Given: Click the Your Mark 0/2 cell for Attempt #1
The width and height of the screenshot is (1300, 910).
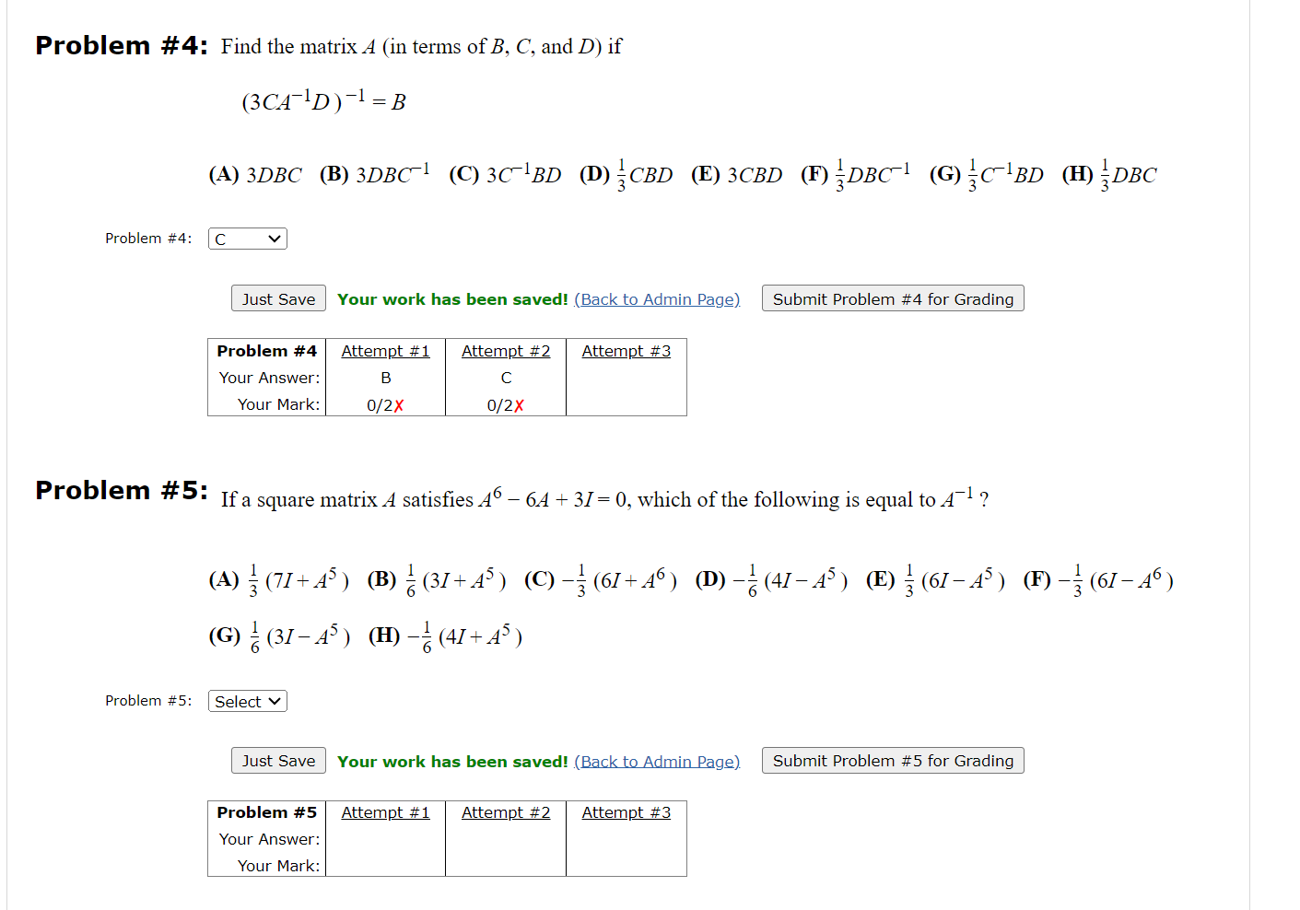Looking at the screenshot, I should [x=385, y=404].
